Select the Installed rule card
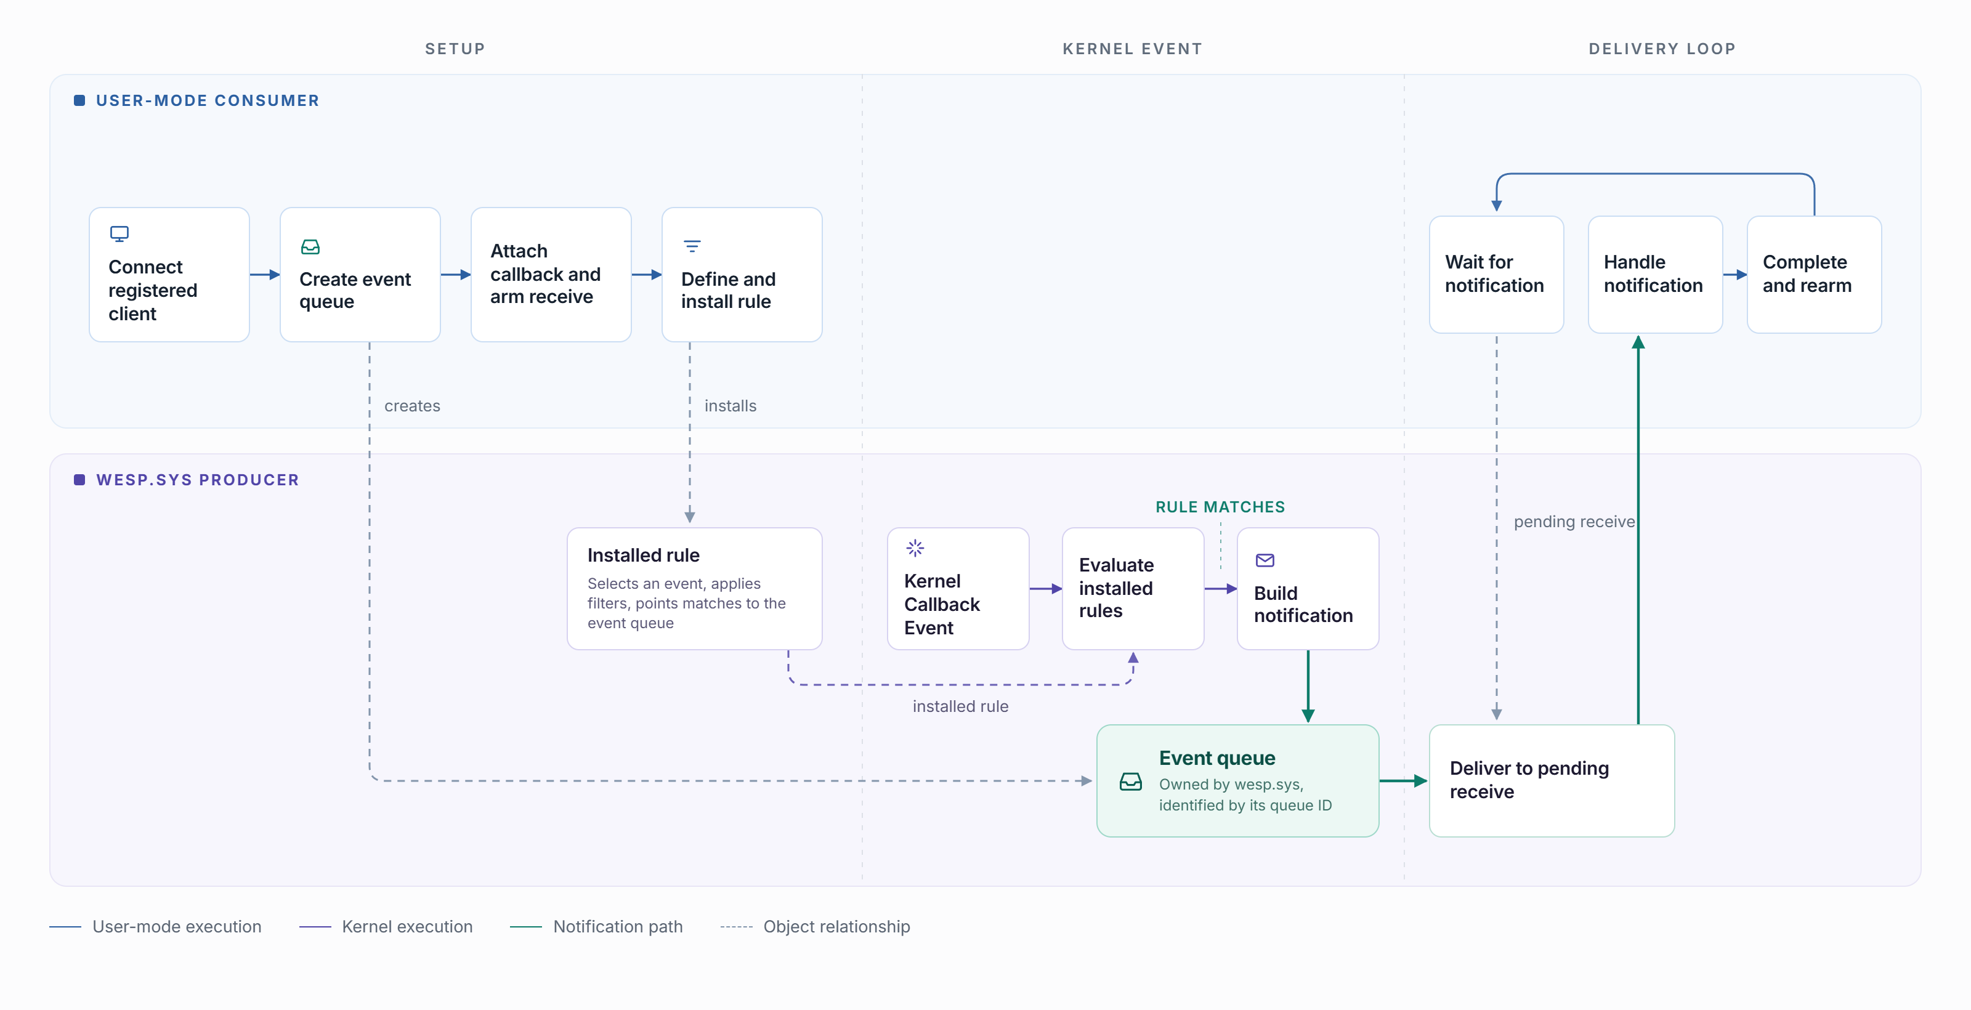Screen dimensions: 1971x1010 point(694,588)
